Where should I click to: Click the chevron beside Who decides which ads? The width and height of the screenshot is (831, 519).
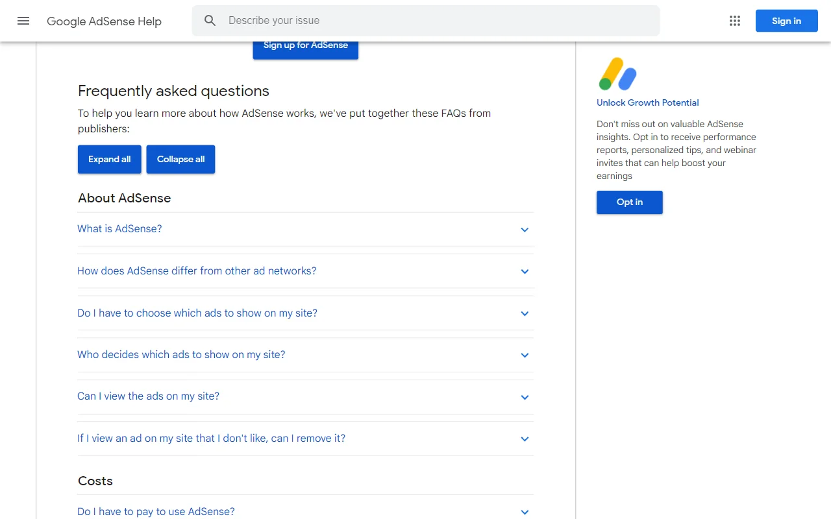point(525,356)
